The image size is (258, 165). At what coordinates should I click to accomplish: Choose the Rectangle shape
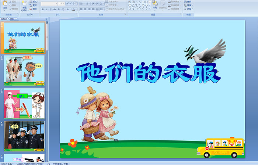pyautogui.click(x=143, y=2)
